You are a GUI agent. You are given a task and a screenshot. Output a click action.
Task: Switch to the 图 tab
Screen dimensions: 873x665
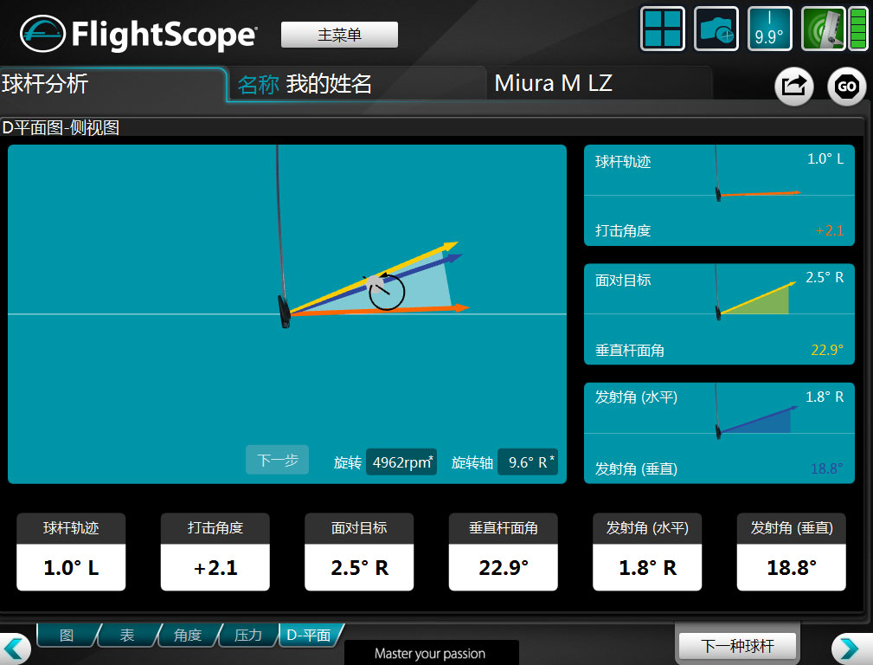pyautogui.click(x=67, y=635)
